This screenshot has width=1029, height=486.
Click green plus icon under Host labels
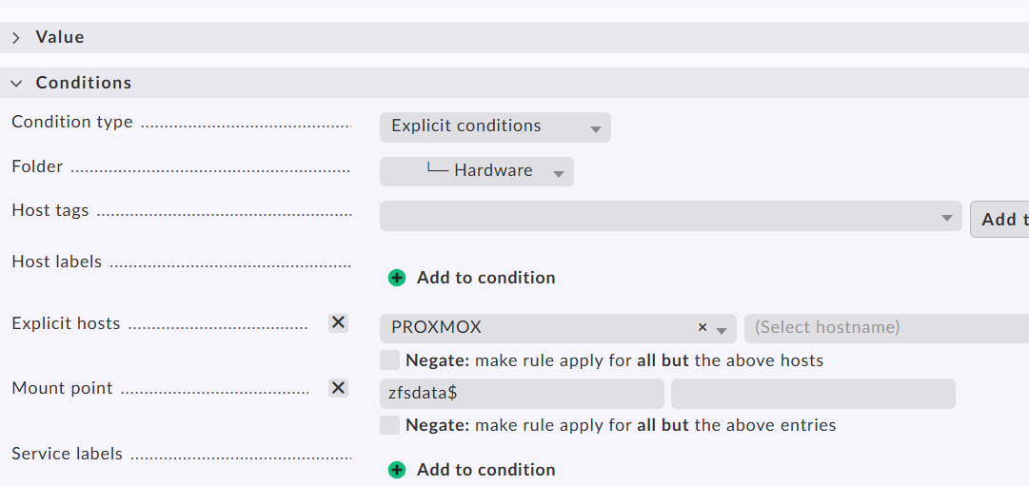397,278
